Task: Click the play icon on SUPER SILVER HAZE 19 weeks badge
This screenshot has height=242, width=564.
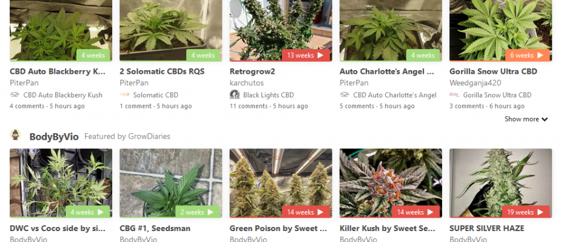Action: pyautogui.click(x=540, y=212)
